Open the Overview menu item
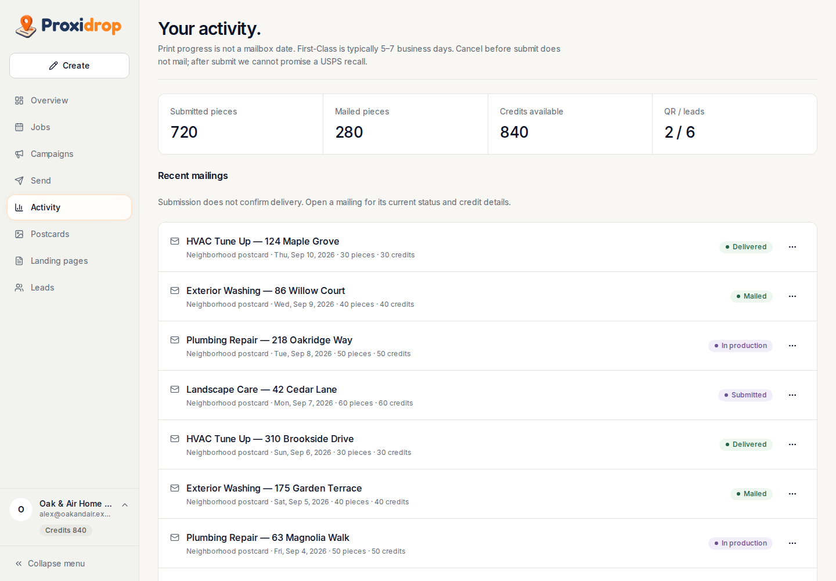Screen dimensions: 836x581 coord(69,101)
